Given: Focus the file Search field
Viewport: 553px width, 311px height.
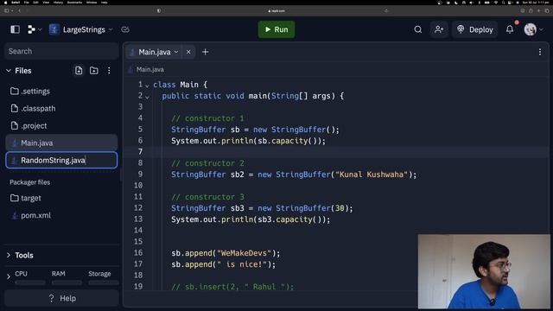Looking at the screenshot, I should click(x=61, y=52).
